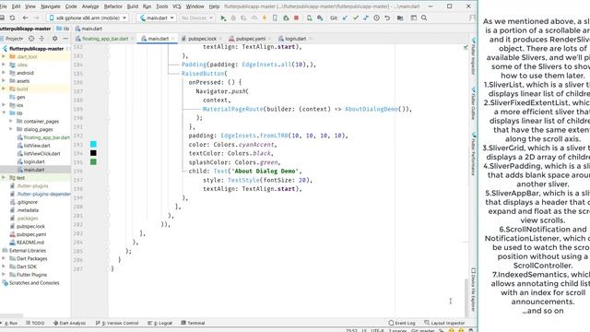Open the Terminal tool window

point(193,323)
